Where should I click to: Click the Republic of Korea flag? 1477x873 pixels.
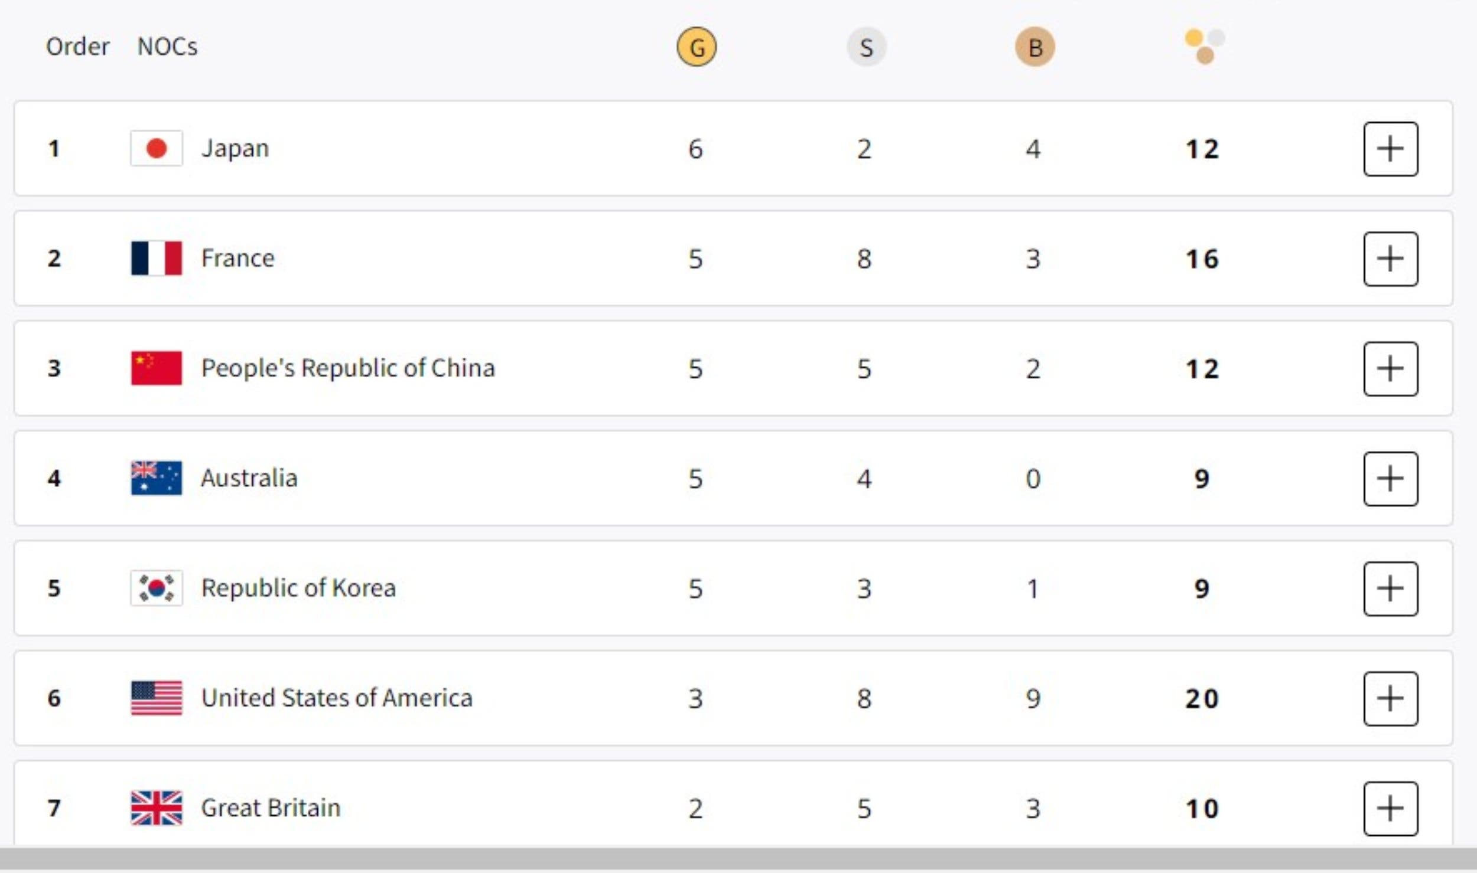(x=157, y=588)
